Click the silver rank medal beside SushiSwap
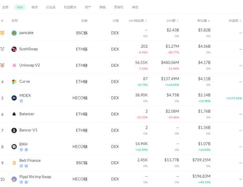243x187 pixels. coord(2,49)
